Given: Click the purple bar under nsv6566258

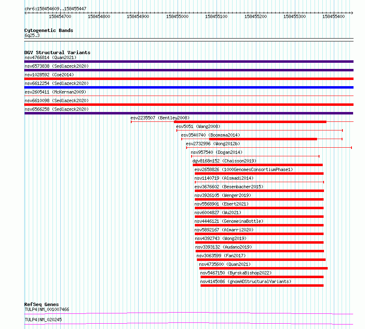Looking at the screenshot, I should pyautogui.click(x=189, y=113).
